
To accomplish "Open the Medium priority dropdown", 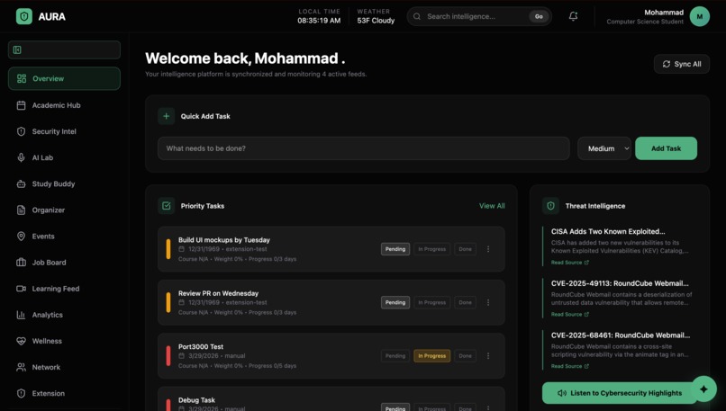I will tap(604, 148).
